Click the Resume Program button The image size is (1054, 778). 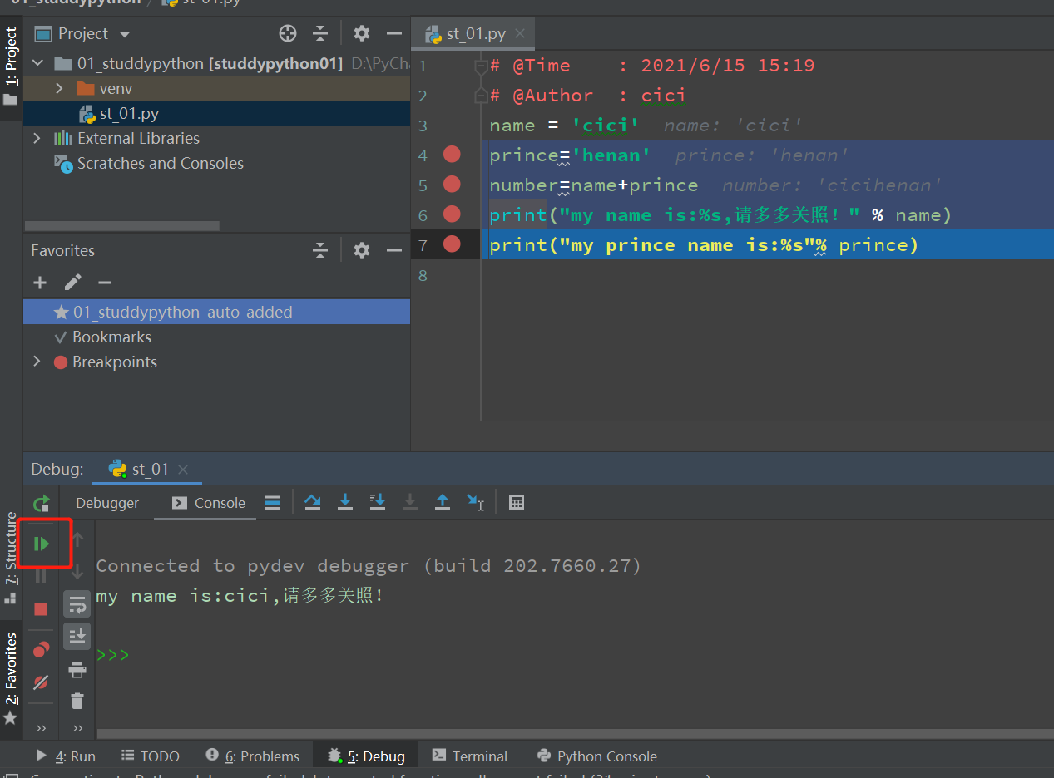(x=41, y=544)
